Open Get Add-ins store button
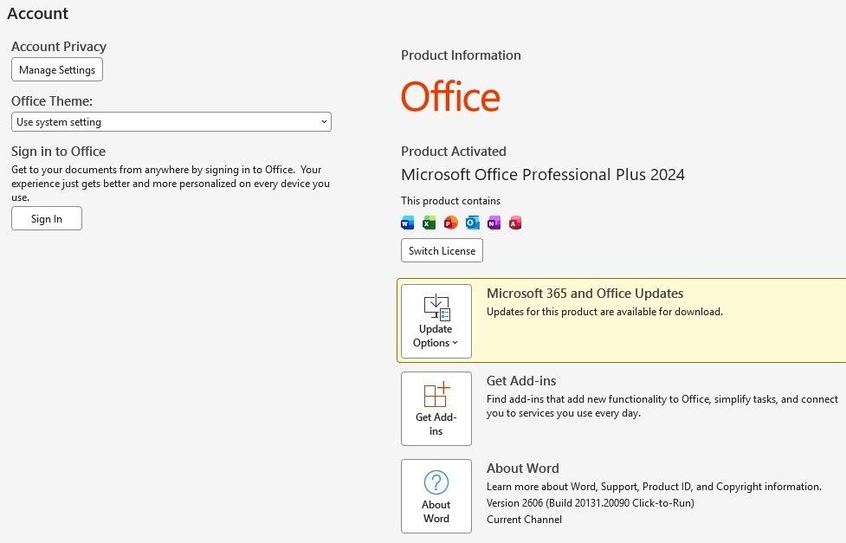 click(x=436, y=409)
